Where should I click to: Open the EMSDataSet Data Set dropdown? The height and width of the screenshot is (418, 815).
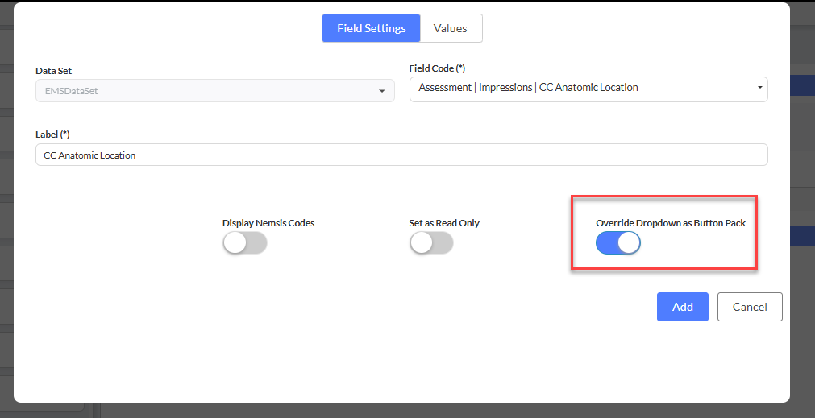215,91
